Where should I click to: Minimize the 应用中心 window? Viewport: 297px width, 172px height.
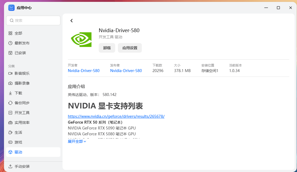tap(266, 8)
